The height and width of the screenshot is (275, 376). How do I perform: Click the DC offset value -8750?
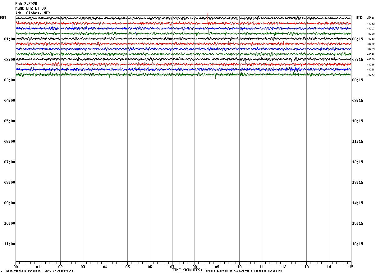point(371,70)
